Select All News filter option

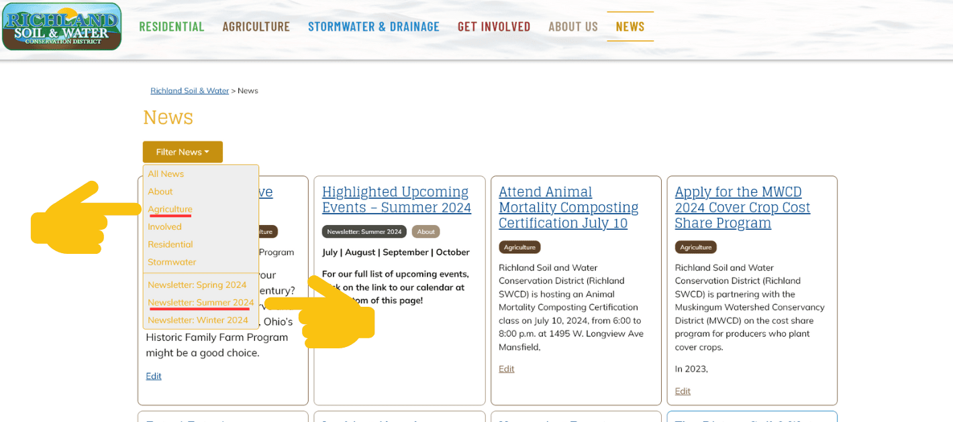tap(166, 173)
